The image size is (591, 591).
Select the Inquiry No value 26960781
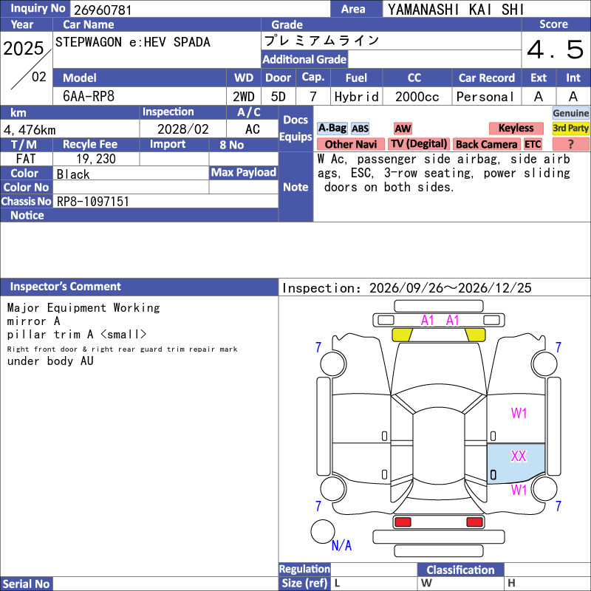click(x=103, y=10)
